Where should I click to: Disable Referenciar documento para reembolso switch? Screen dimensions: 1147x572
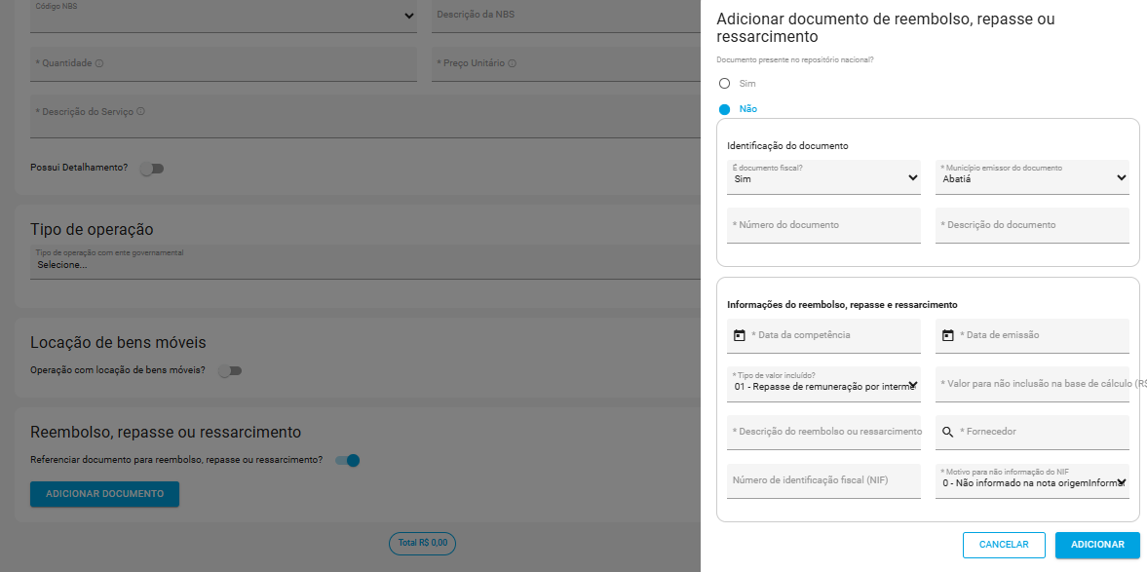tap(348, 460)
